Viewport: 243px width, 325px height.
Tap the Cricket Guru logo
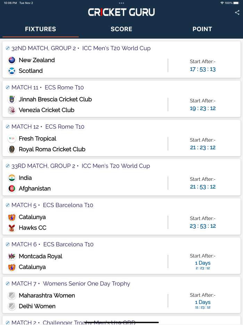pos(121,12)
